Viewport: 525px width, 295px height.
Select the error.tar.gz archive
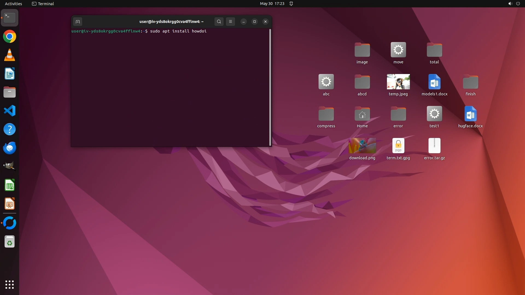coord(434,146)
